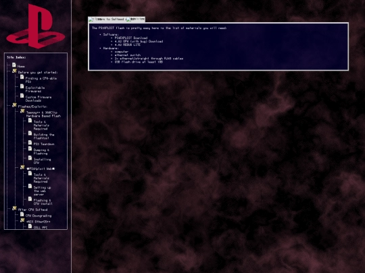Click the PlayStation logo
This screenshot has width=365, height=273.
[x=35, y=26]
